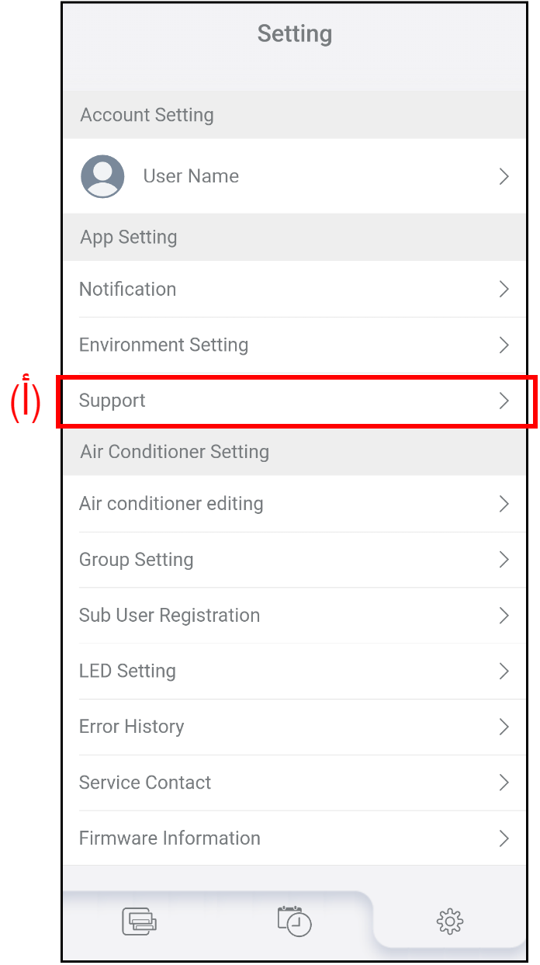Tap the arrow next to Environment Setting
540x965 pixels.
click(x=504, y=345)
